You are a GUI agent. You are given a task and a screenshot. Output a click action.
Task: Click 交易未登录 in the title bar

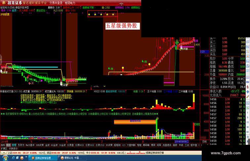click(56, 3)
